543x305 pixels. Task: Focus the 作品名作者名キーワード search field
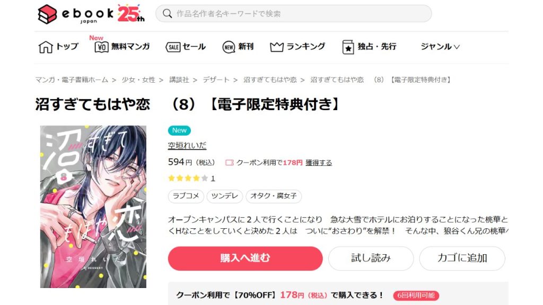(x=293, y=14)
